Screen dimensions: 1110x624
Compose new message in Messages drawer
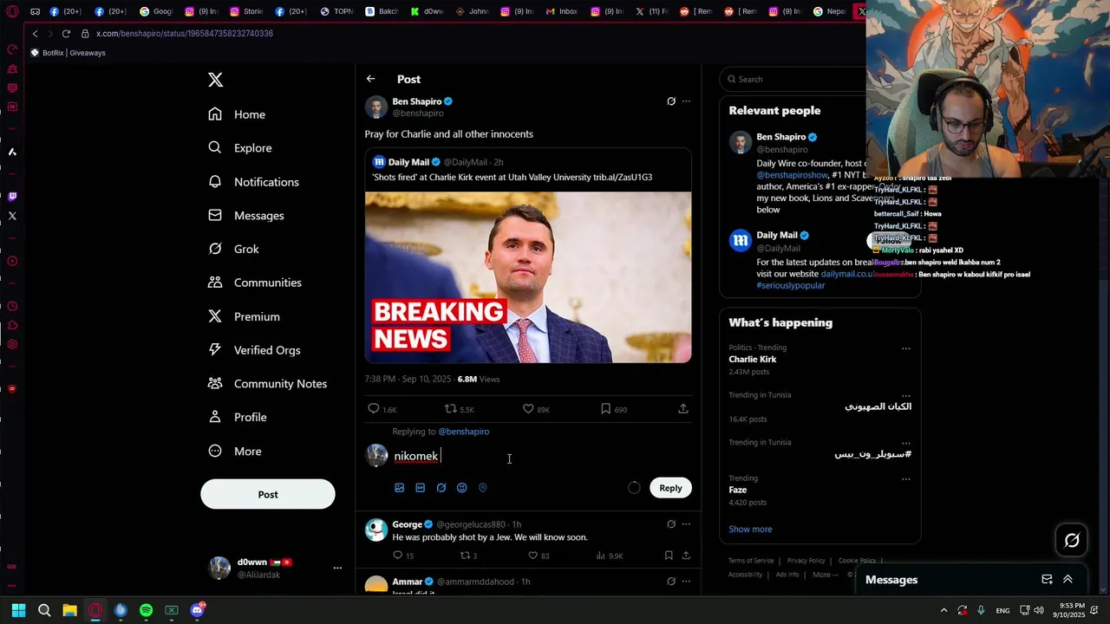click(1047, 580)
